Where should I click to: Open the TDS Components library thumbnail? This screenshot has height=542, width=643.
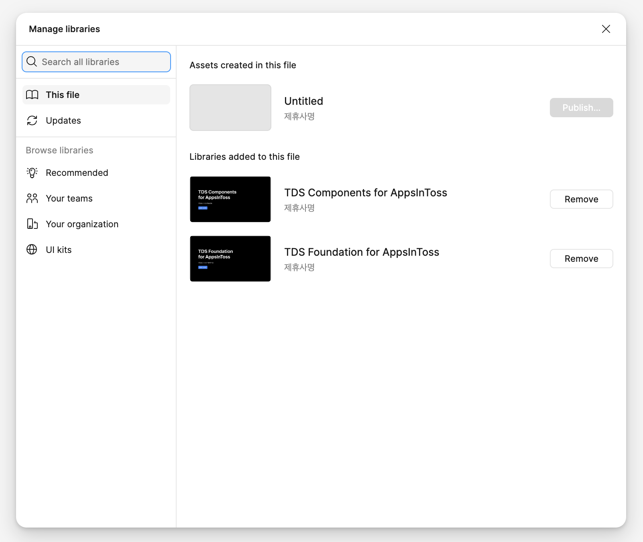click(x=230, y=199)
